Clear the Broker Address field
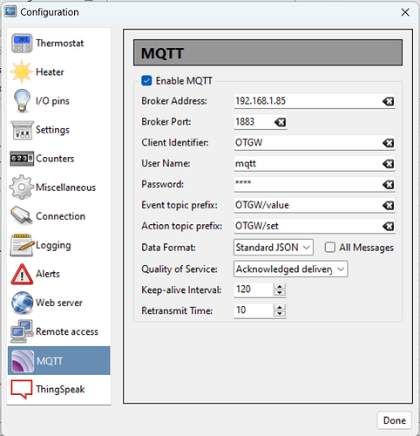This screenshot has height=436, width=420. point(388,101)
